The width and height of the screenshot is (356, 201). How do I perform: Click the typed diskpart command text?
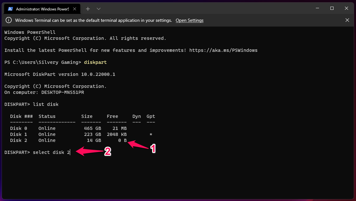(95, 62)
